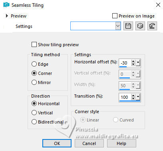The width and height of the screenshot is (163, 151).
Task: Select the Vertical direction option
Action: [34, 113]
